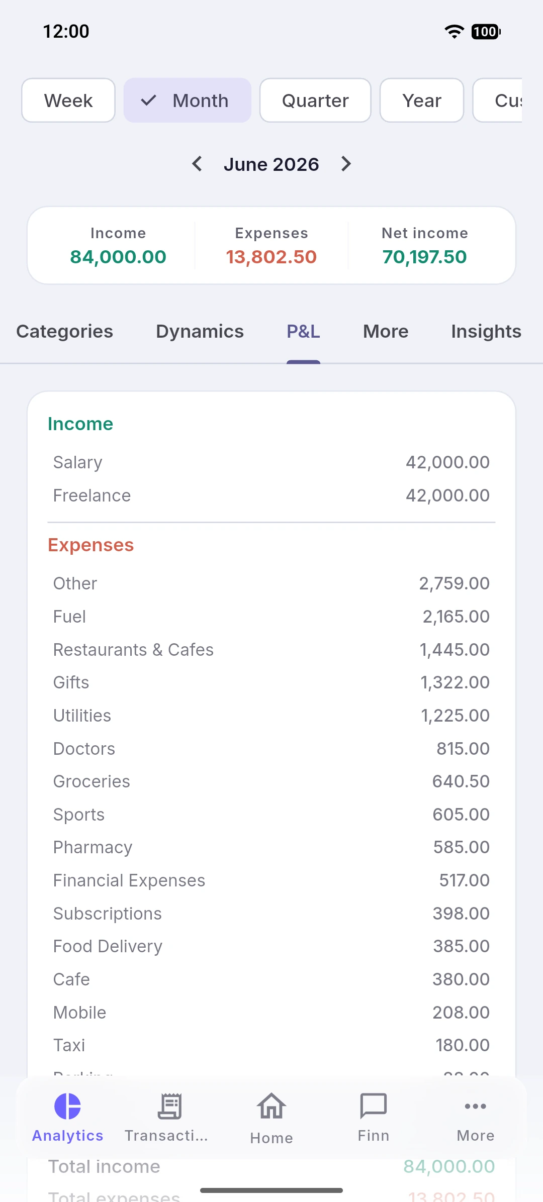Go to previous month with left chevron
The width and height of the screenshot is (543, 1202).
click(x=197, y=164)
